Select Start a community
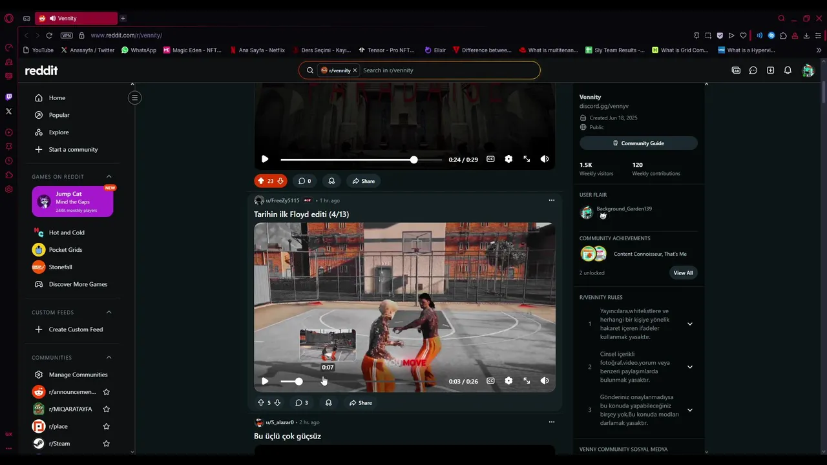This screenshot has width=827, height=465. 72,149
